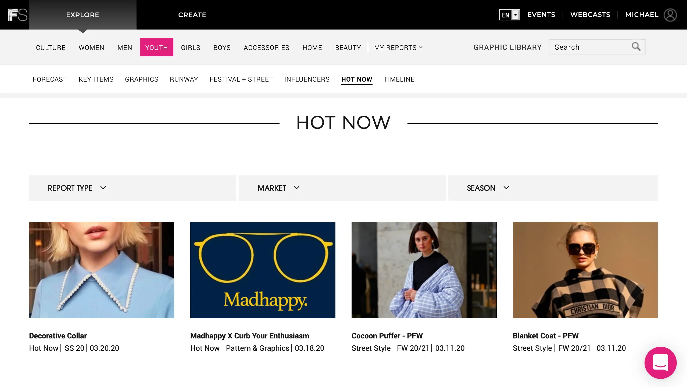Viewport: 687px width, 387px height.
Task: Open the Michael user profile icon
Action: [670, 15]
